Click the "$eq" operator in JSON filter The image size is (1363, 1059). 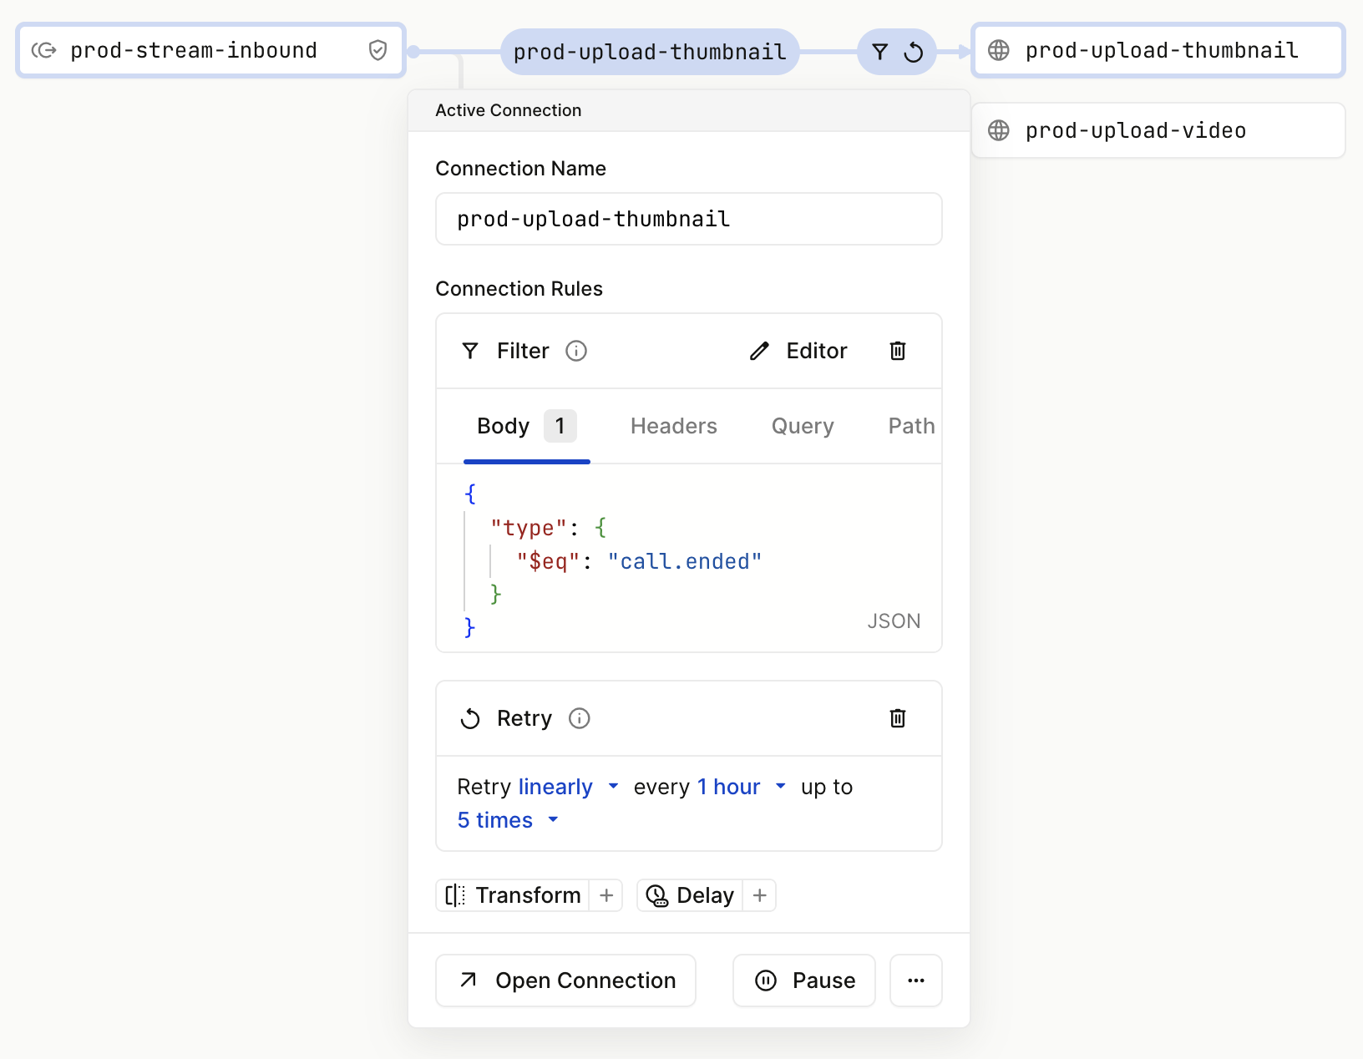548,561
